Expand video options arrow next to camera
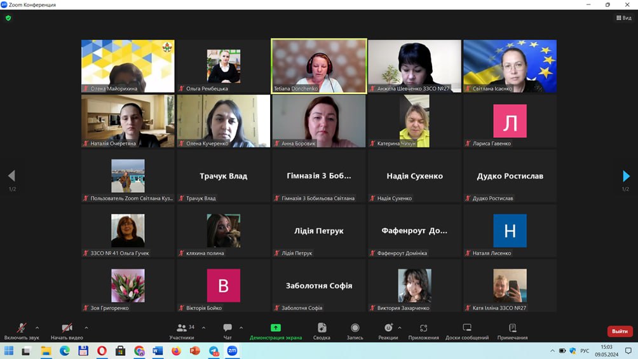 click(86, 328)
